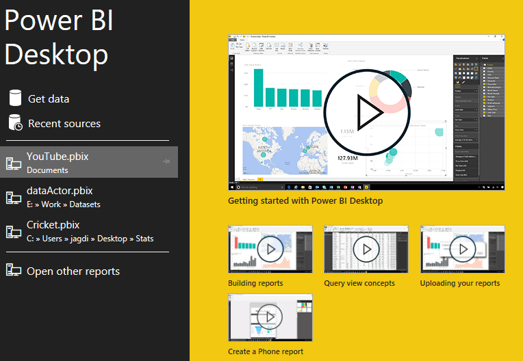Image resolution: width=523 pixels, height=361 pixels.
Task: Click the Create a Phone report caption
Action: [x=266, y=351]
